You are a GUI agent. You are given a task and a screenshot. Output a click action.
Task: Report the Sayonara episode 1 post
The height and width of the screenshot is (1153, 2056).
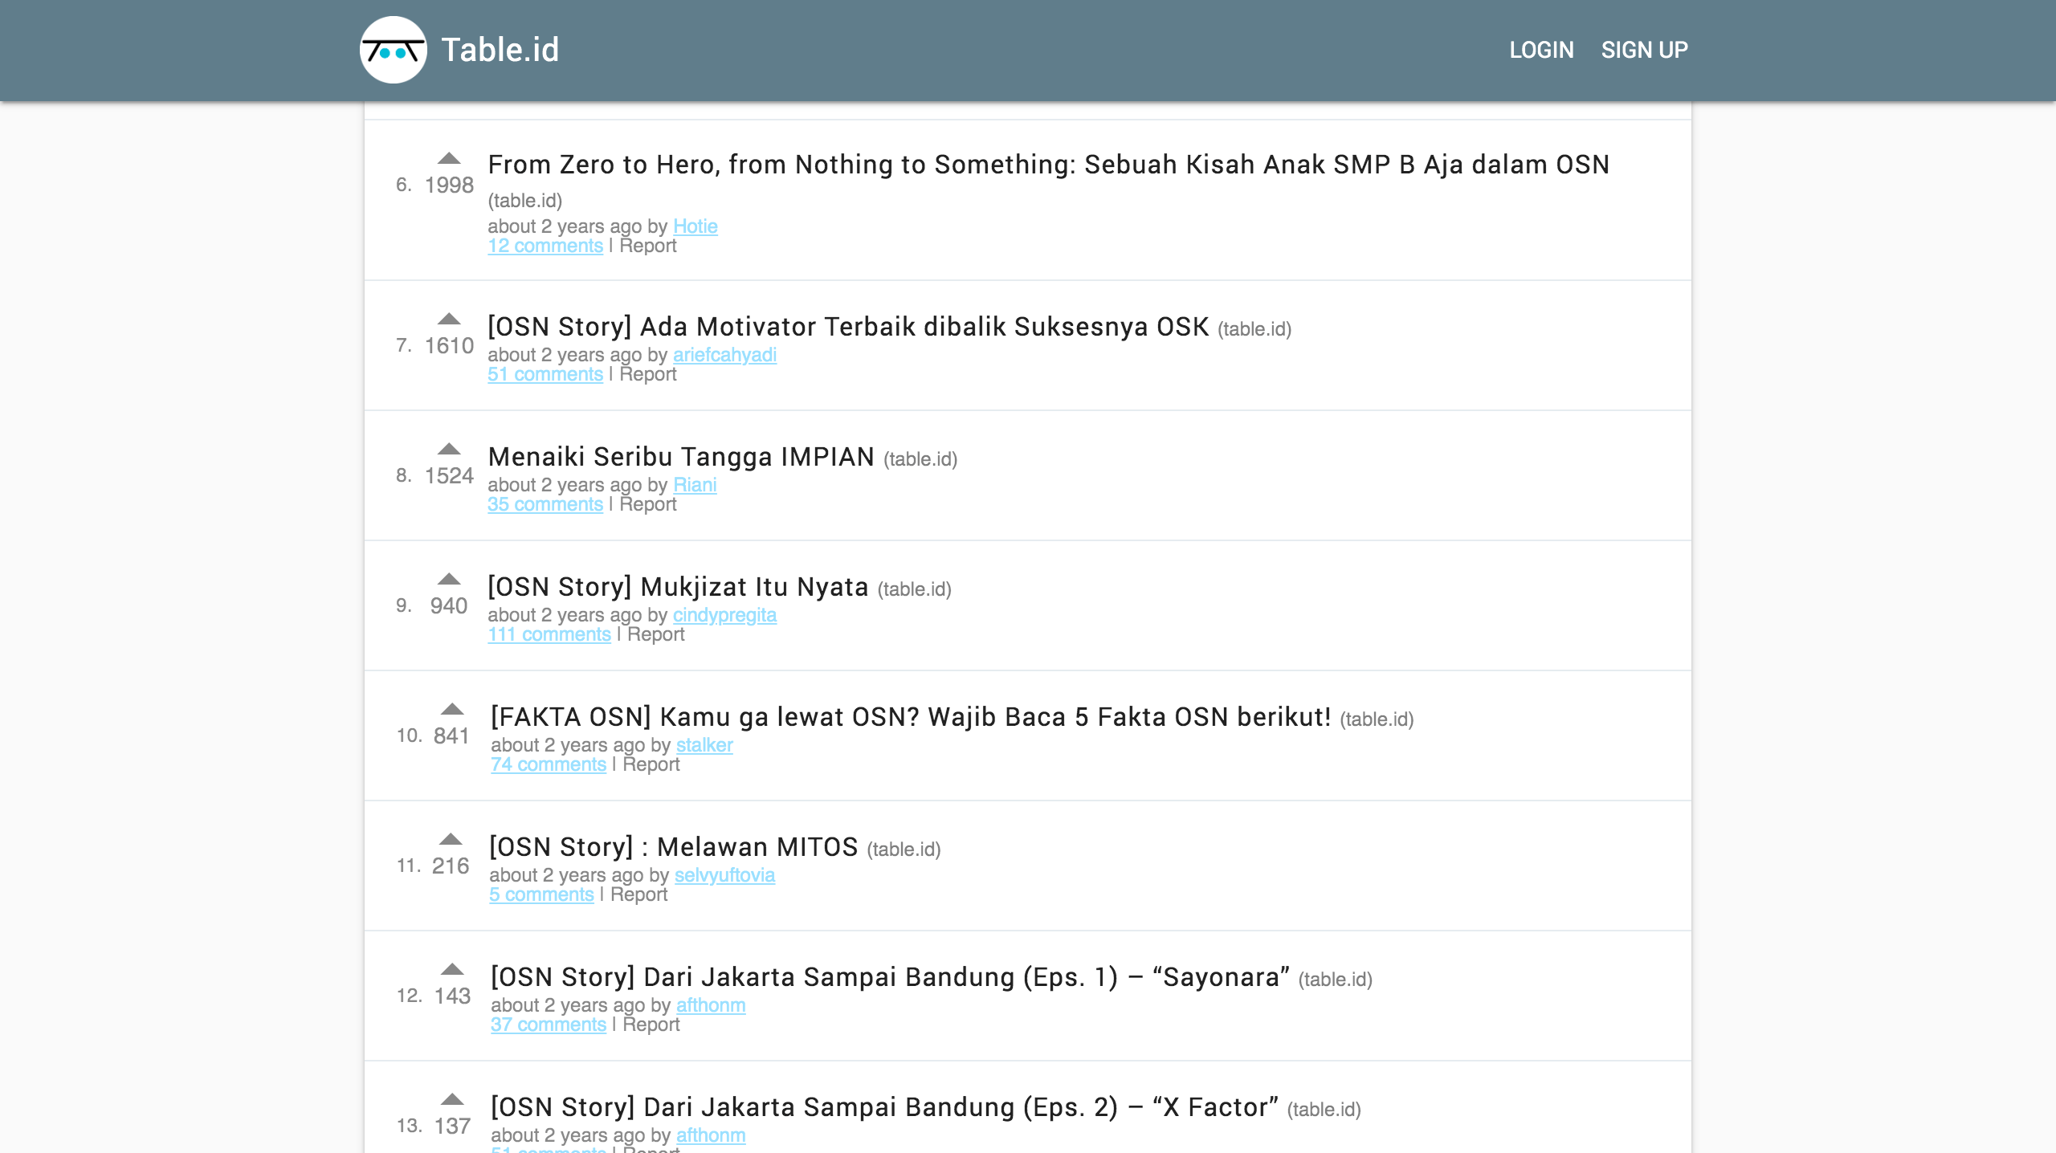[x=651, y=1025]
